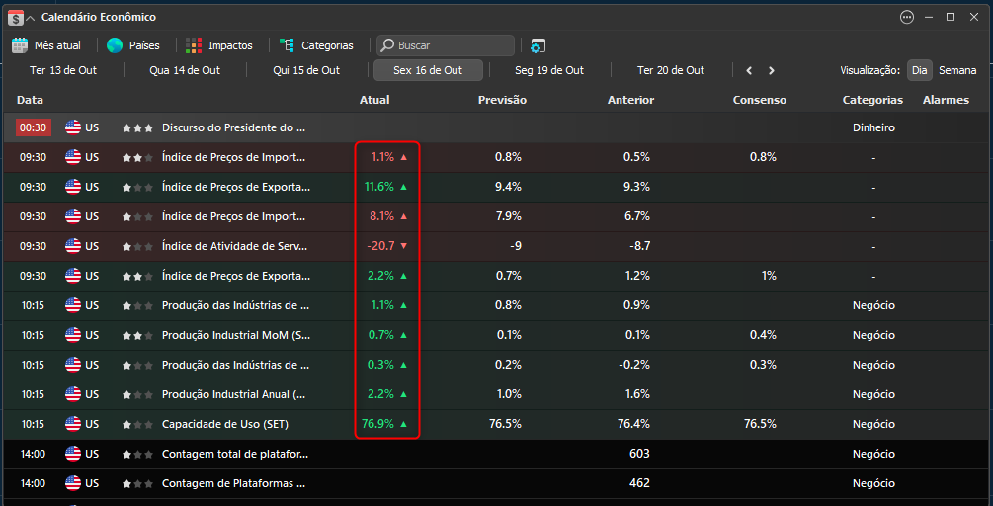Select Discurso do Presidente do event
The height and width of the screenshot is (506, 993).
tap(234, 127)
